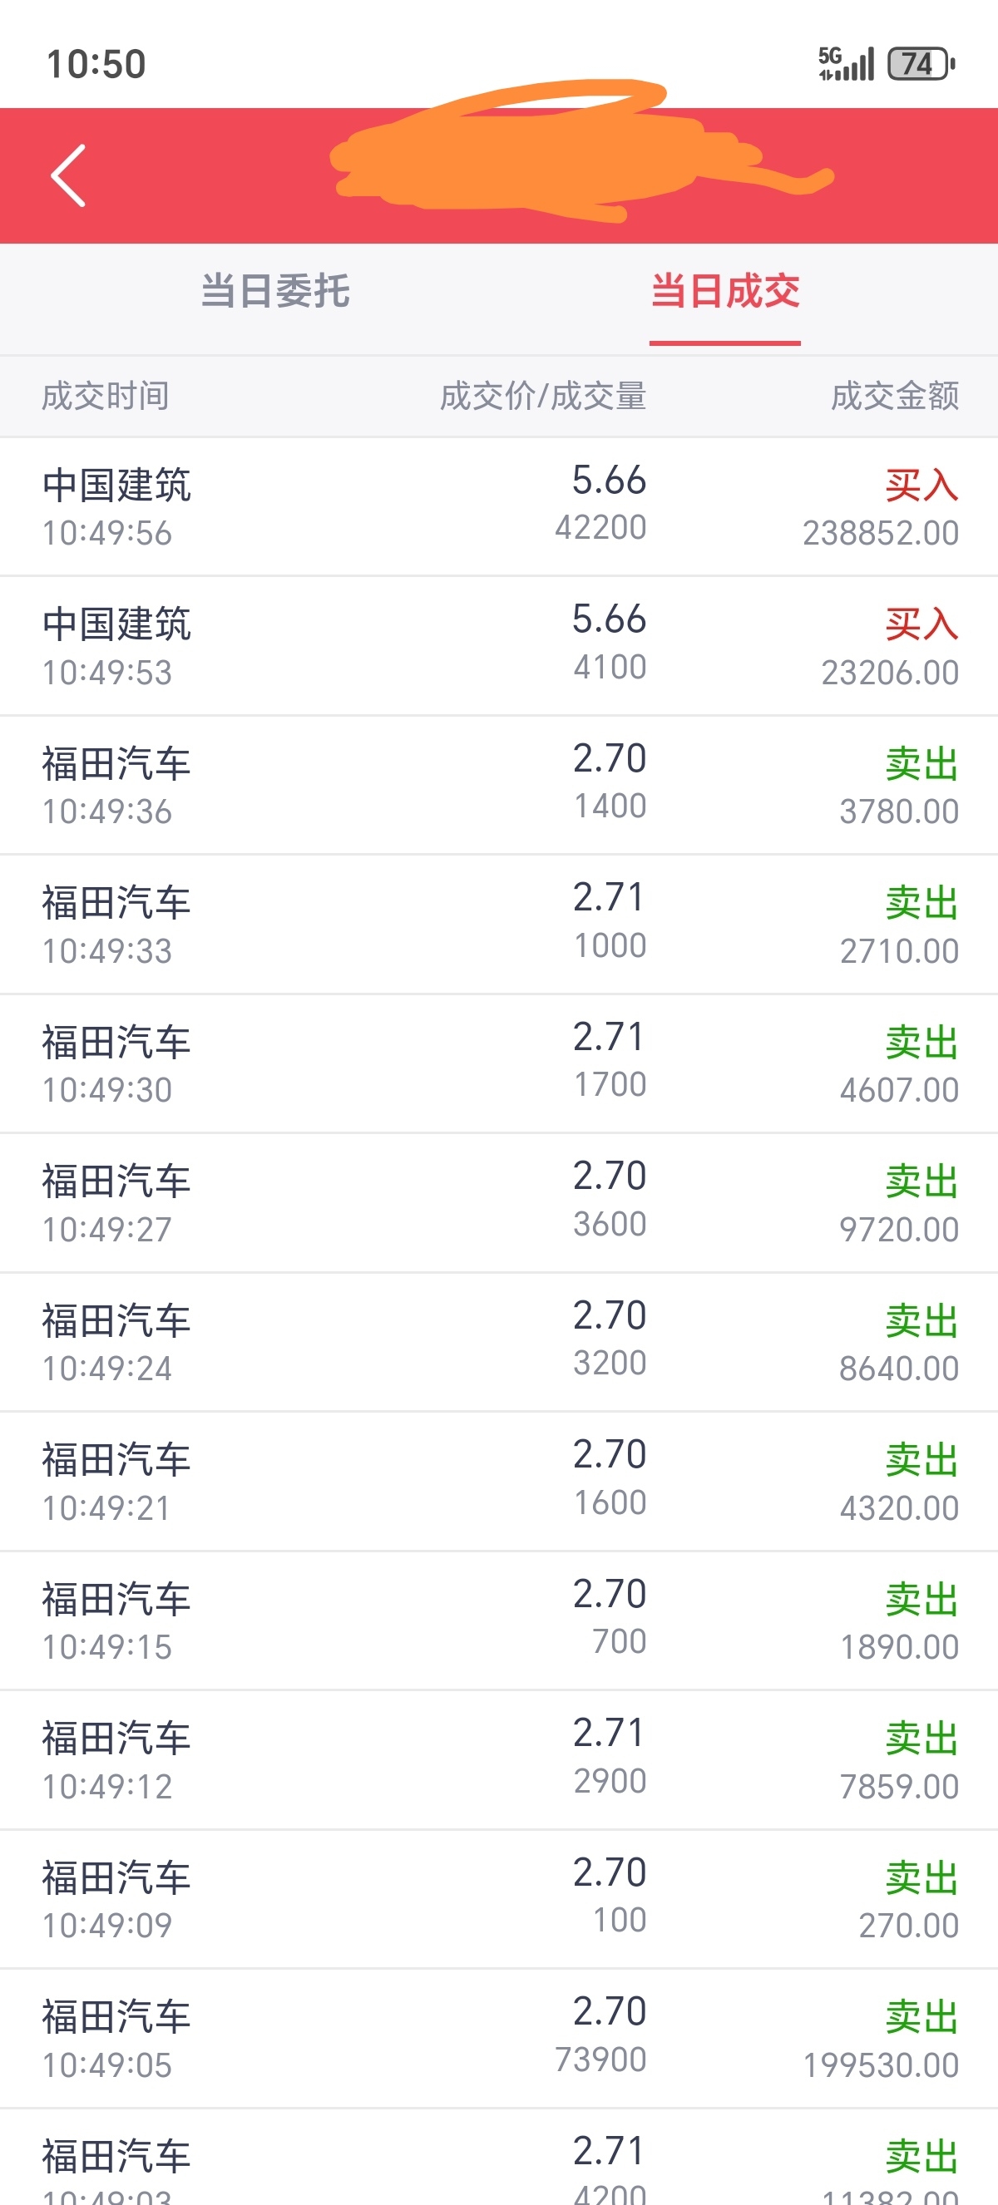Tap the 7859.00 amount sale entry
Viewport: 998px width, 2205px height.
pyautogui.click(x=499, y=1761)
